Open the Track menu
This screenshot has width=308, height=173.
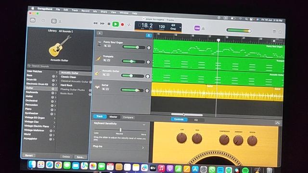point(75,10)
